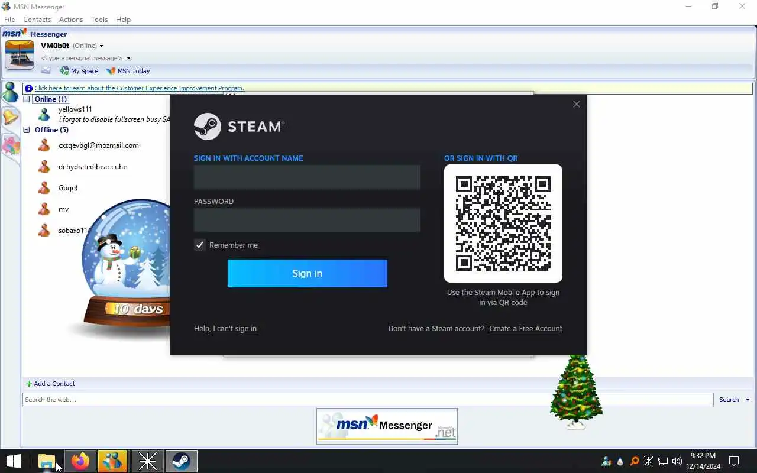This screenshot has width=757, height=473.
Task: Click yellows111 contact status icon
Action: [x=44, y=114]
